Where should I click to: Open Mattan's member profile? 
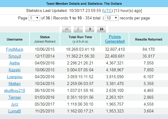(15, 84)
